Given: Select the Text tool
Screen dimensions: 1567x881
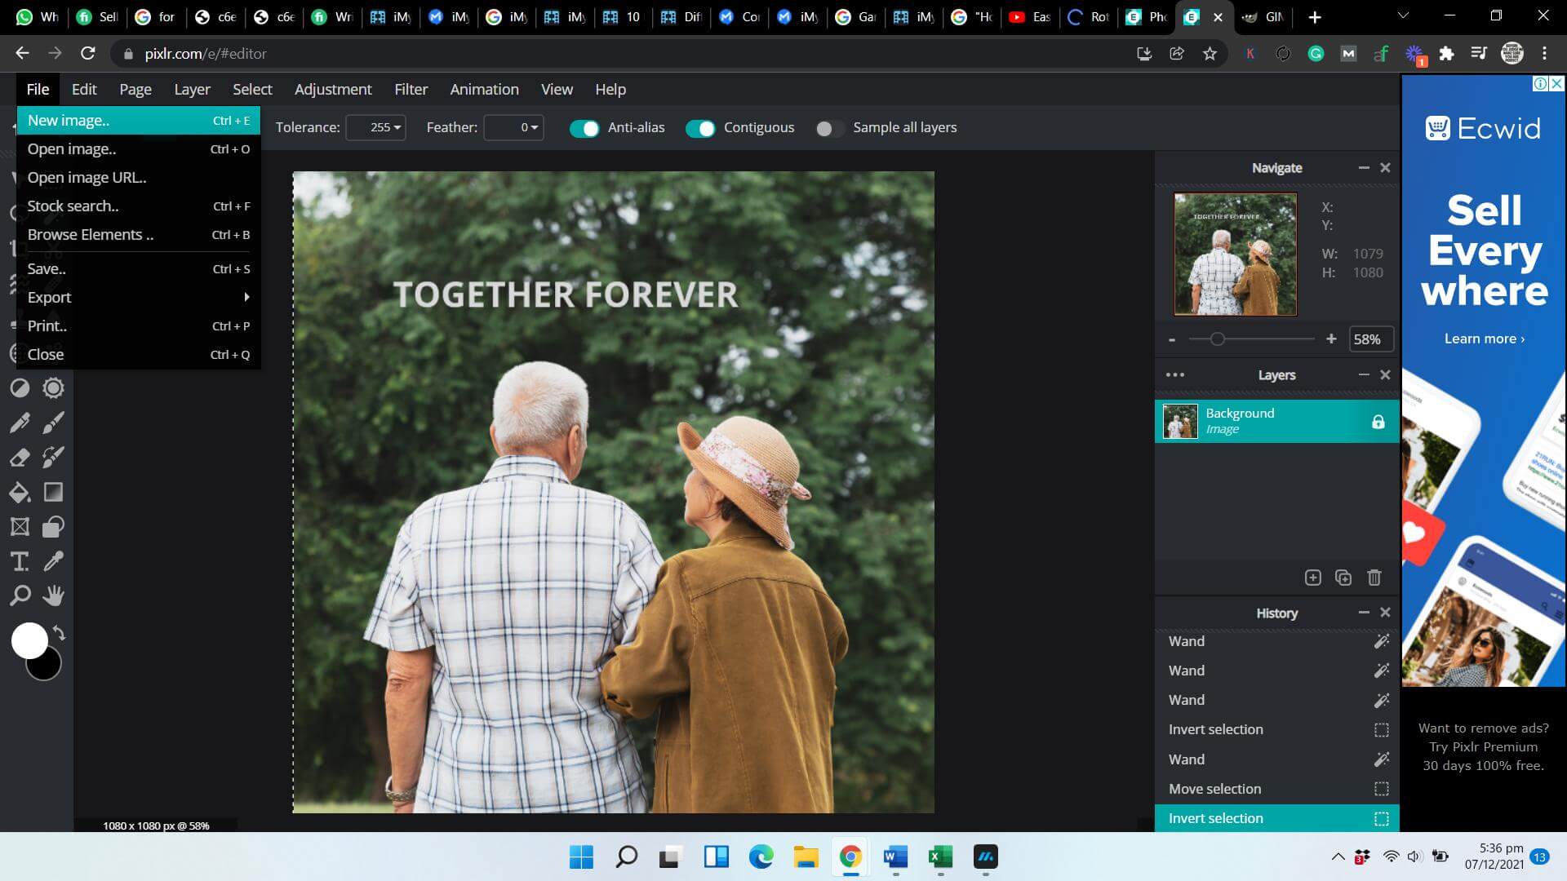Looking at the screenshot, I should (x=20, y=560).
